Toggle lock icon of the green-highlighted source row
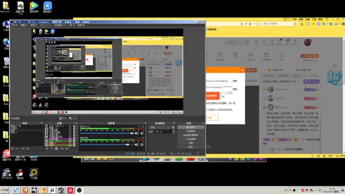The image size is (345, 194). [74, 141]
